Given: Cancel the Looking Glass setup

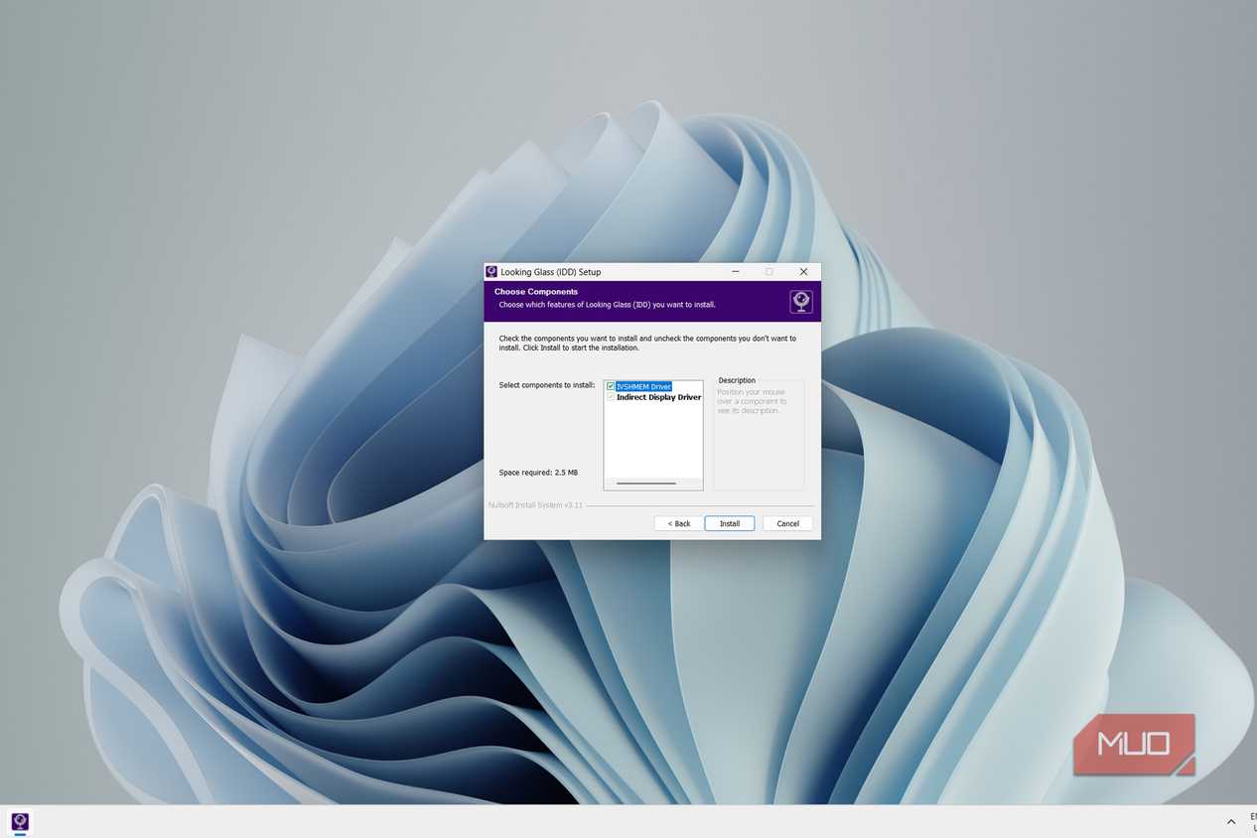Looking at the screenshot, I should (787, 523).
